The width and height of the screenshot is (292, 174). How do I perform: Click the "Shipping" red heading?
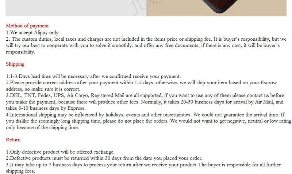(15, 64)
